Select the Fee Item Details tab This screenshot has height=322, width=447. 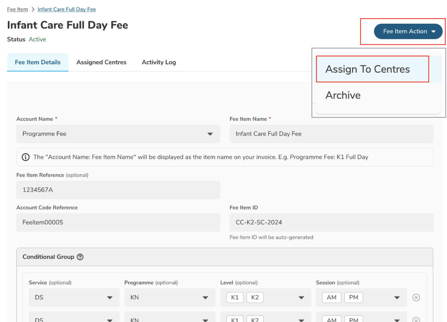tap(38, 62)
